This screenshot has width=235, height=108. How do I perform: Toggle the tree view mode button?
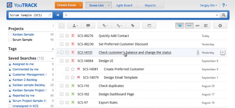179,26
